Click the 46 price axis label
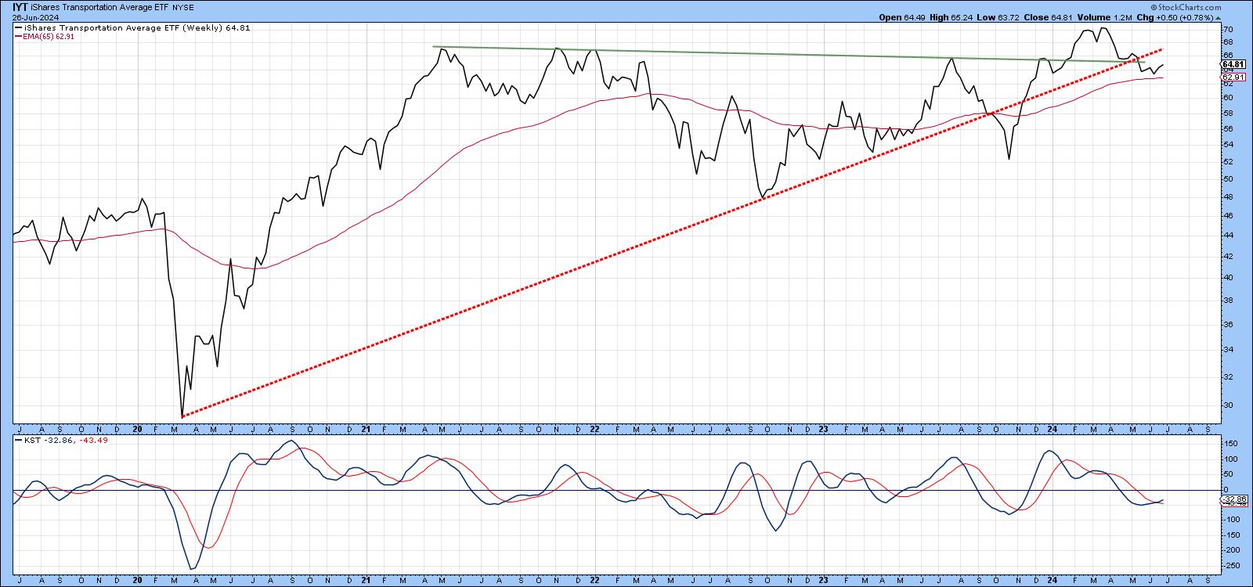The image size is (1253, 587). 1227,215
